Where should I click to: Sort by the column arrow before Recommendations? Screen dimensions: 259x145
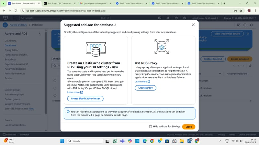point(220,74)
